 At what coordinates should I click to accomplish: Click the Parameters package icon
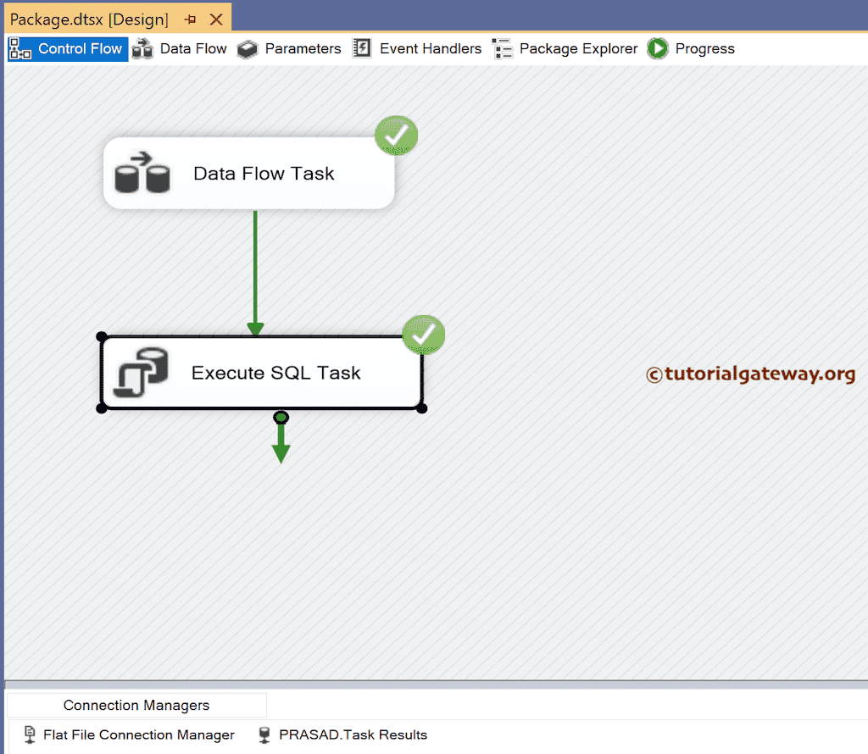(x=248, y=48)
